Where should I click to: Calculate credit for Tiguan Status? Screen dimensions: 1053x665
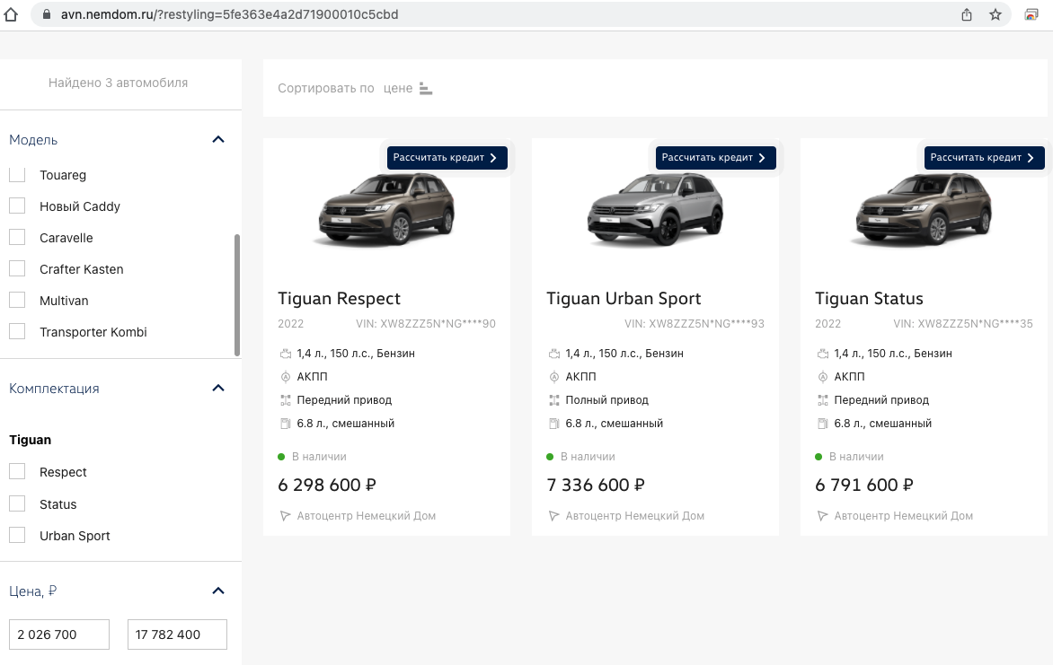click(985, 158)
